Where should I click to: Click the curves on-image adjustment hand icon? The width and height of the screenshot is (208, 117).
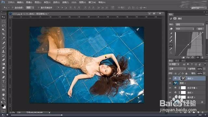tap(171, 29)
